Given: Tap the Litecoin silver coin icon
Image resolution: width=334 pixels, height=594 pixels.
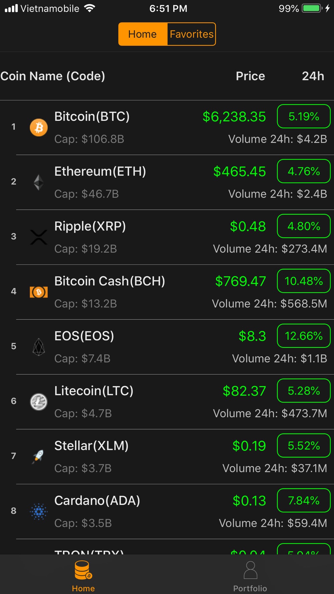Looking at the screenshot, I should [x=39, y=402].
